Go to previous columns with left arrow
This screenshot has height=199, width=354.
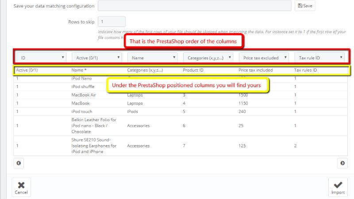coord(19,163)
